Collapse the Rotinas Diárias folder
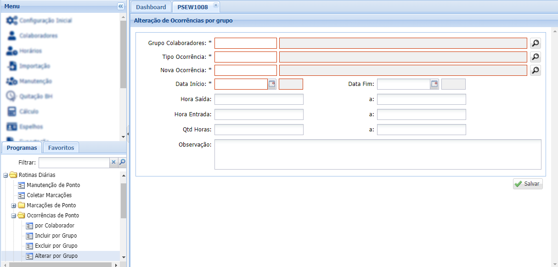558x267 pixels. point(6,175)
